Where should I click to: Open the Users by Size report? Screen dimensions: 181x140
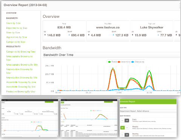coord(13,23)
